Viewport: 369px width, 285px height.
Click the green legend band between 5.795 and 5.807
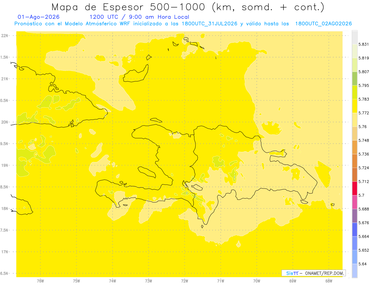(355, 78)
